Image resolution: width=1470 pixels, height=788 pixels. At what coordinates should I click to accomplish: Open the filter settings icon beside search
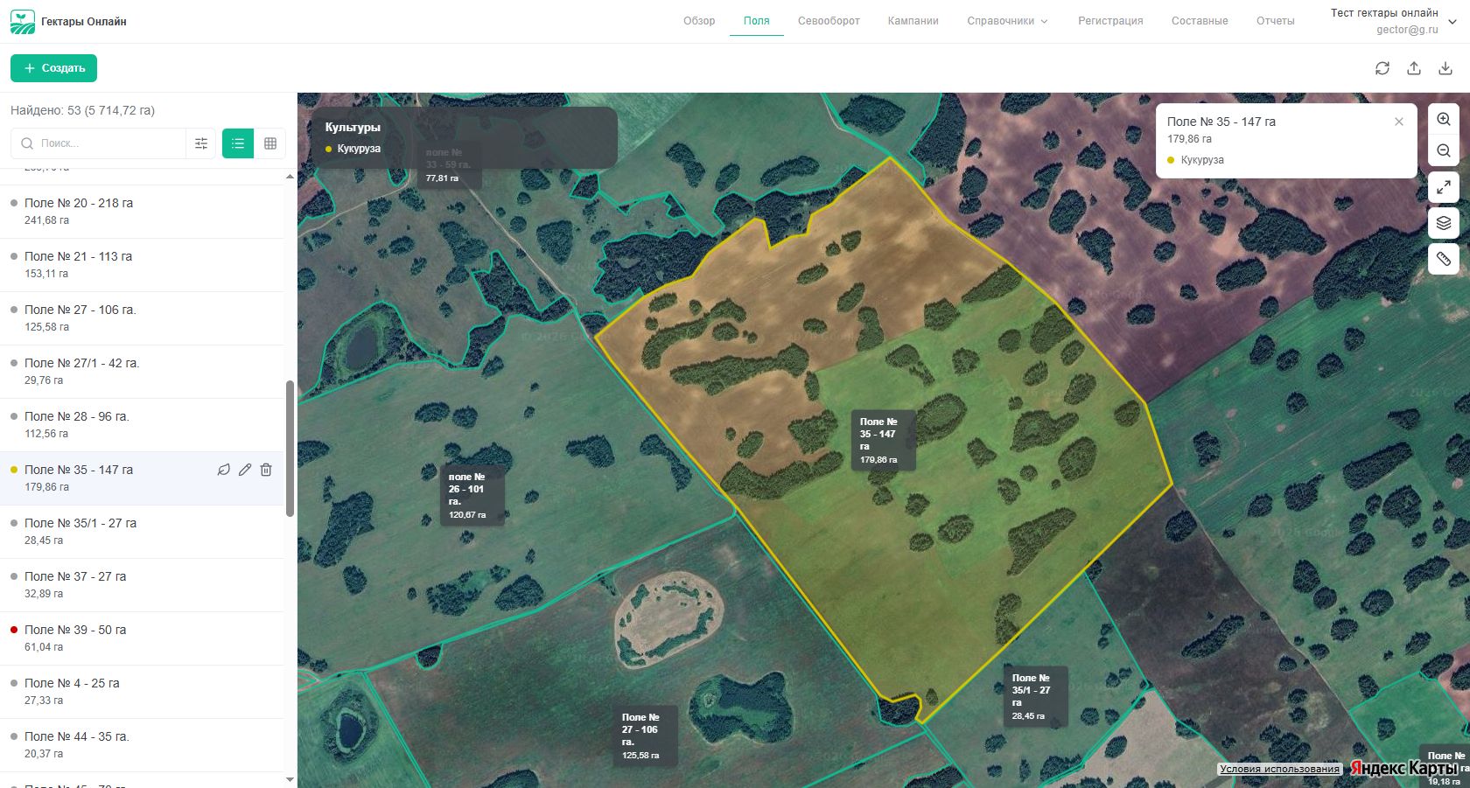(x=201, y=143)
